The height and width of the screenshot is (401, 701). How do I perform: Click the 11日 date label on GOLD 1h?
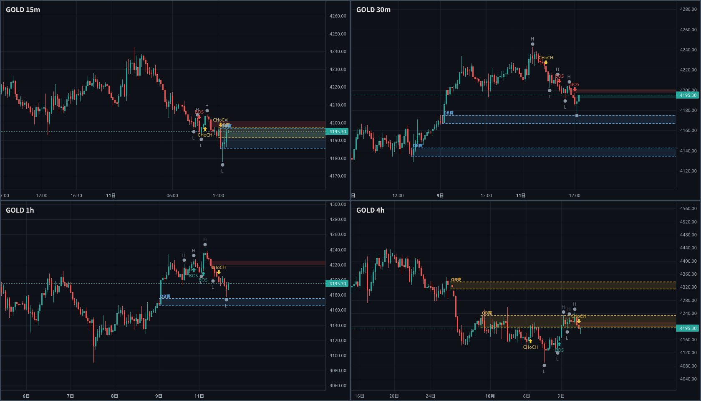click(x=199, y=396)
